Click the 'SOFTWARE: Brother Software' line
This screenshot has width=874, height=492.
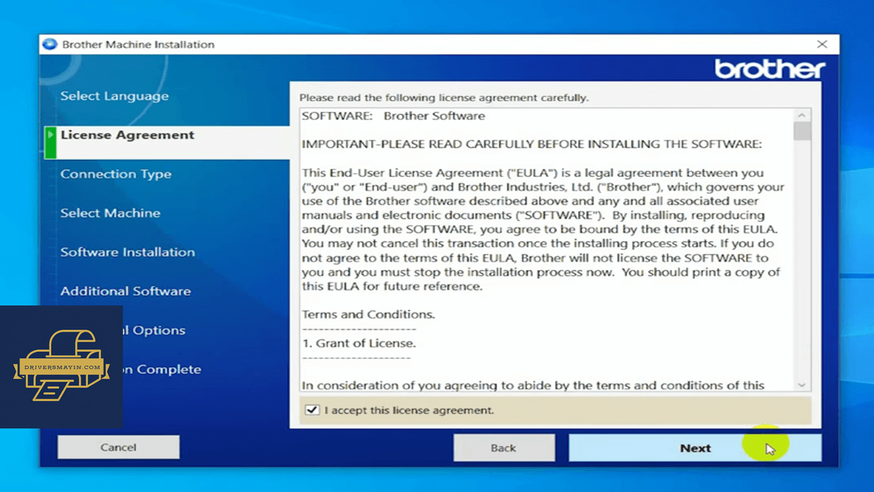tap(393, 116)
